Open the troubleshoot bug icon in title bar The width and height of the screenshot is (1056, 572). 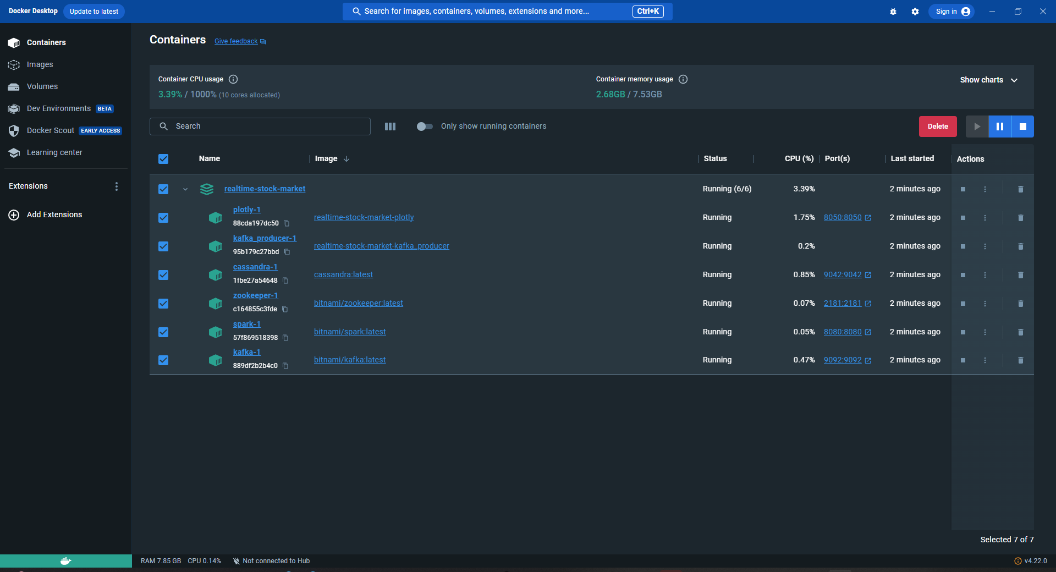(893, 12)
